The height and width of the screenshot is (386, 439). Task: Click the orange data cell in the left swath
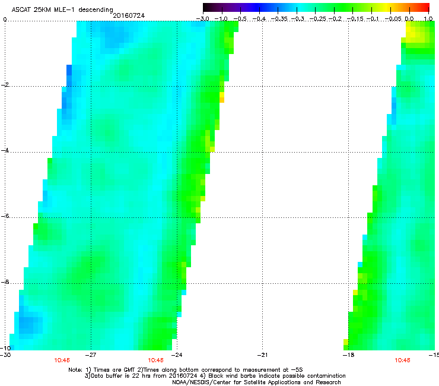222,100
